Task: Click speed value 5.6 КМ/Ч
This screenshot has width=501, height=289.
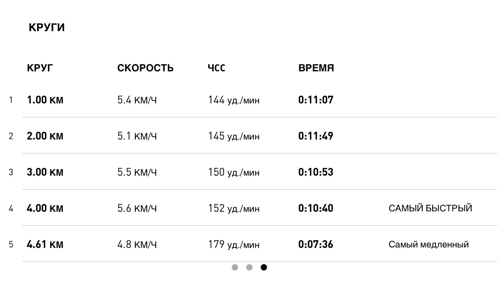Action: click(x=137, y=208)
